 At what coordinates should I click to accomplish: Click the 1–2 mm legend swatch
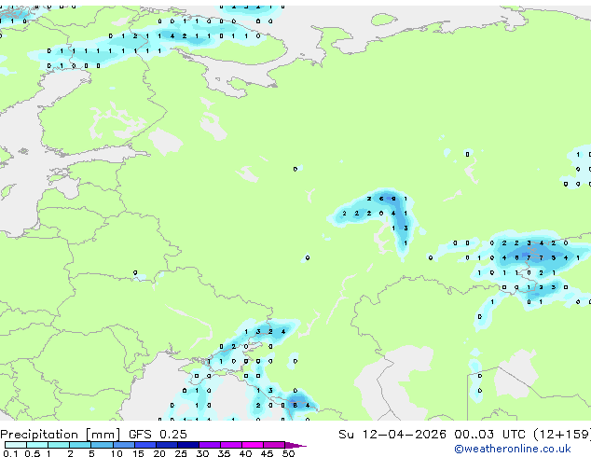(59, 445)
